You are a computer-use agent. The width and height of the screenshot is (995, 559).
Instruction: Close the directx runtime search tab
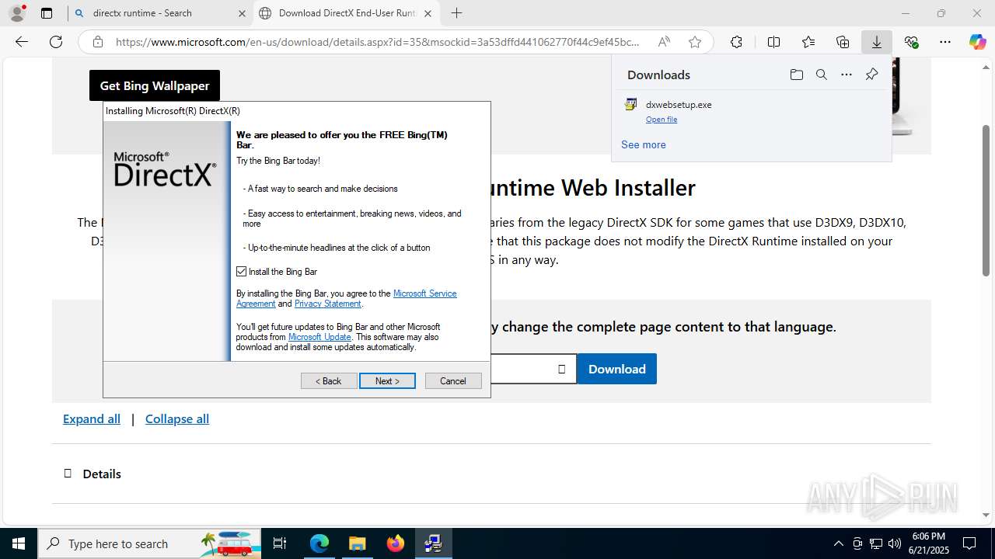242,13
